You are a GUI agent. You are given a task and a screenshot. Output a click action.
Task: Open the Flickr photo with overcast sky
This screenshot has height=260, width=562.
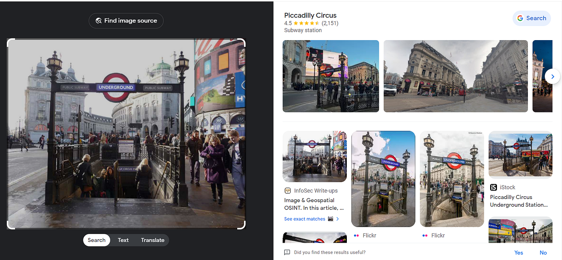point(452,179)
